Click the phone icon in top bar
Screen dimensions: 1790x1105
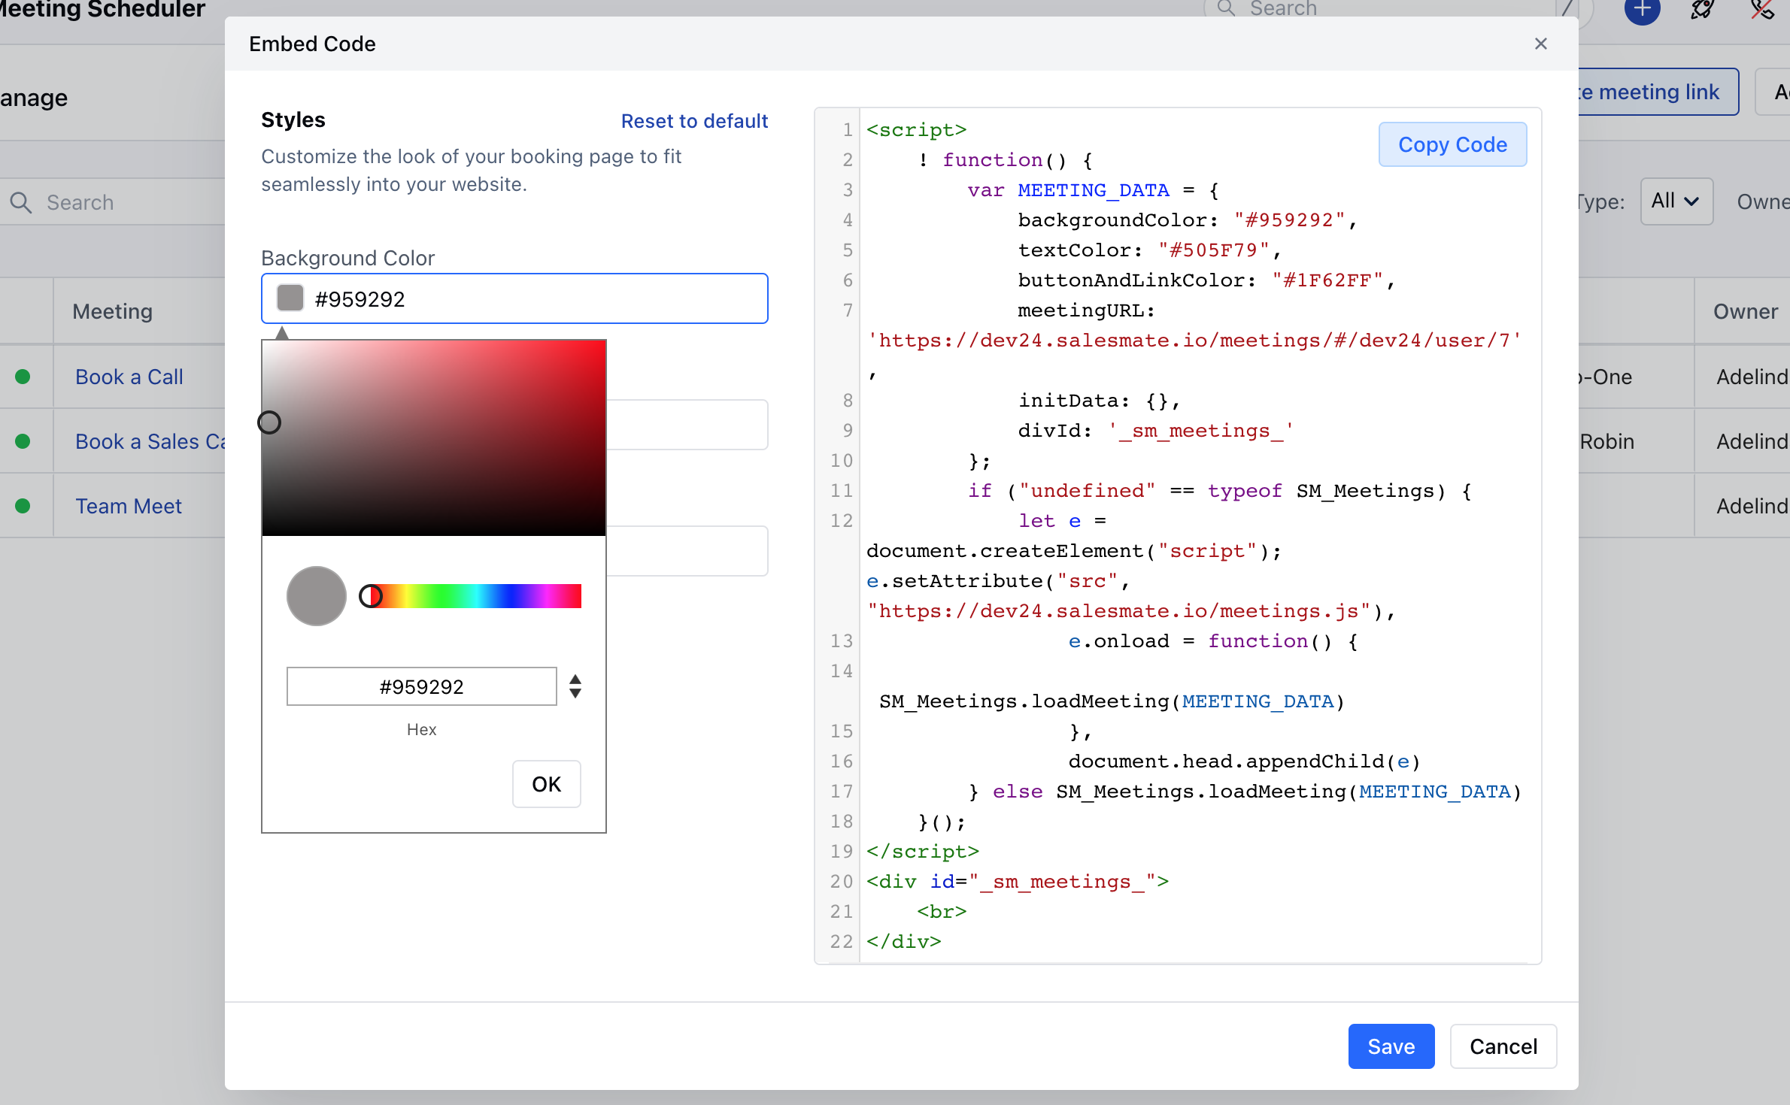[1762, 10]
